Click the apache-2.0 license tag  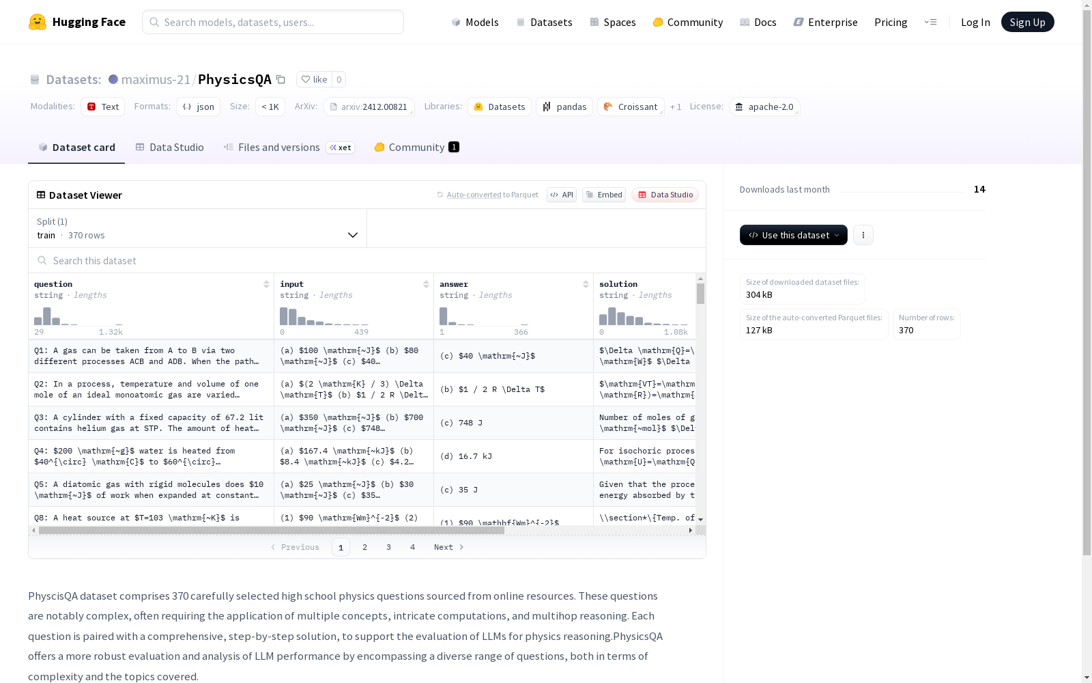click(x=764, y=107)
